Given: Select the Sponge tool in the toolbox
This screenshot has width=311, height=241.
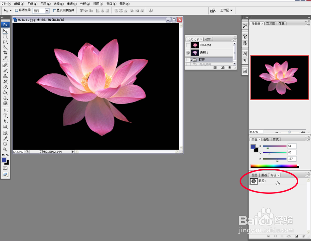Looking at the screenshot, I should (5, 103).
